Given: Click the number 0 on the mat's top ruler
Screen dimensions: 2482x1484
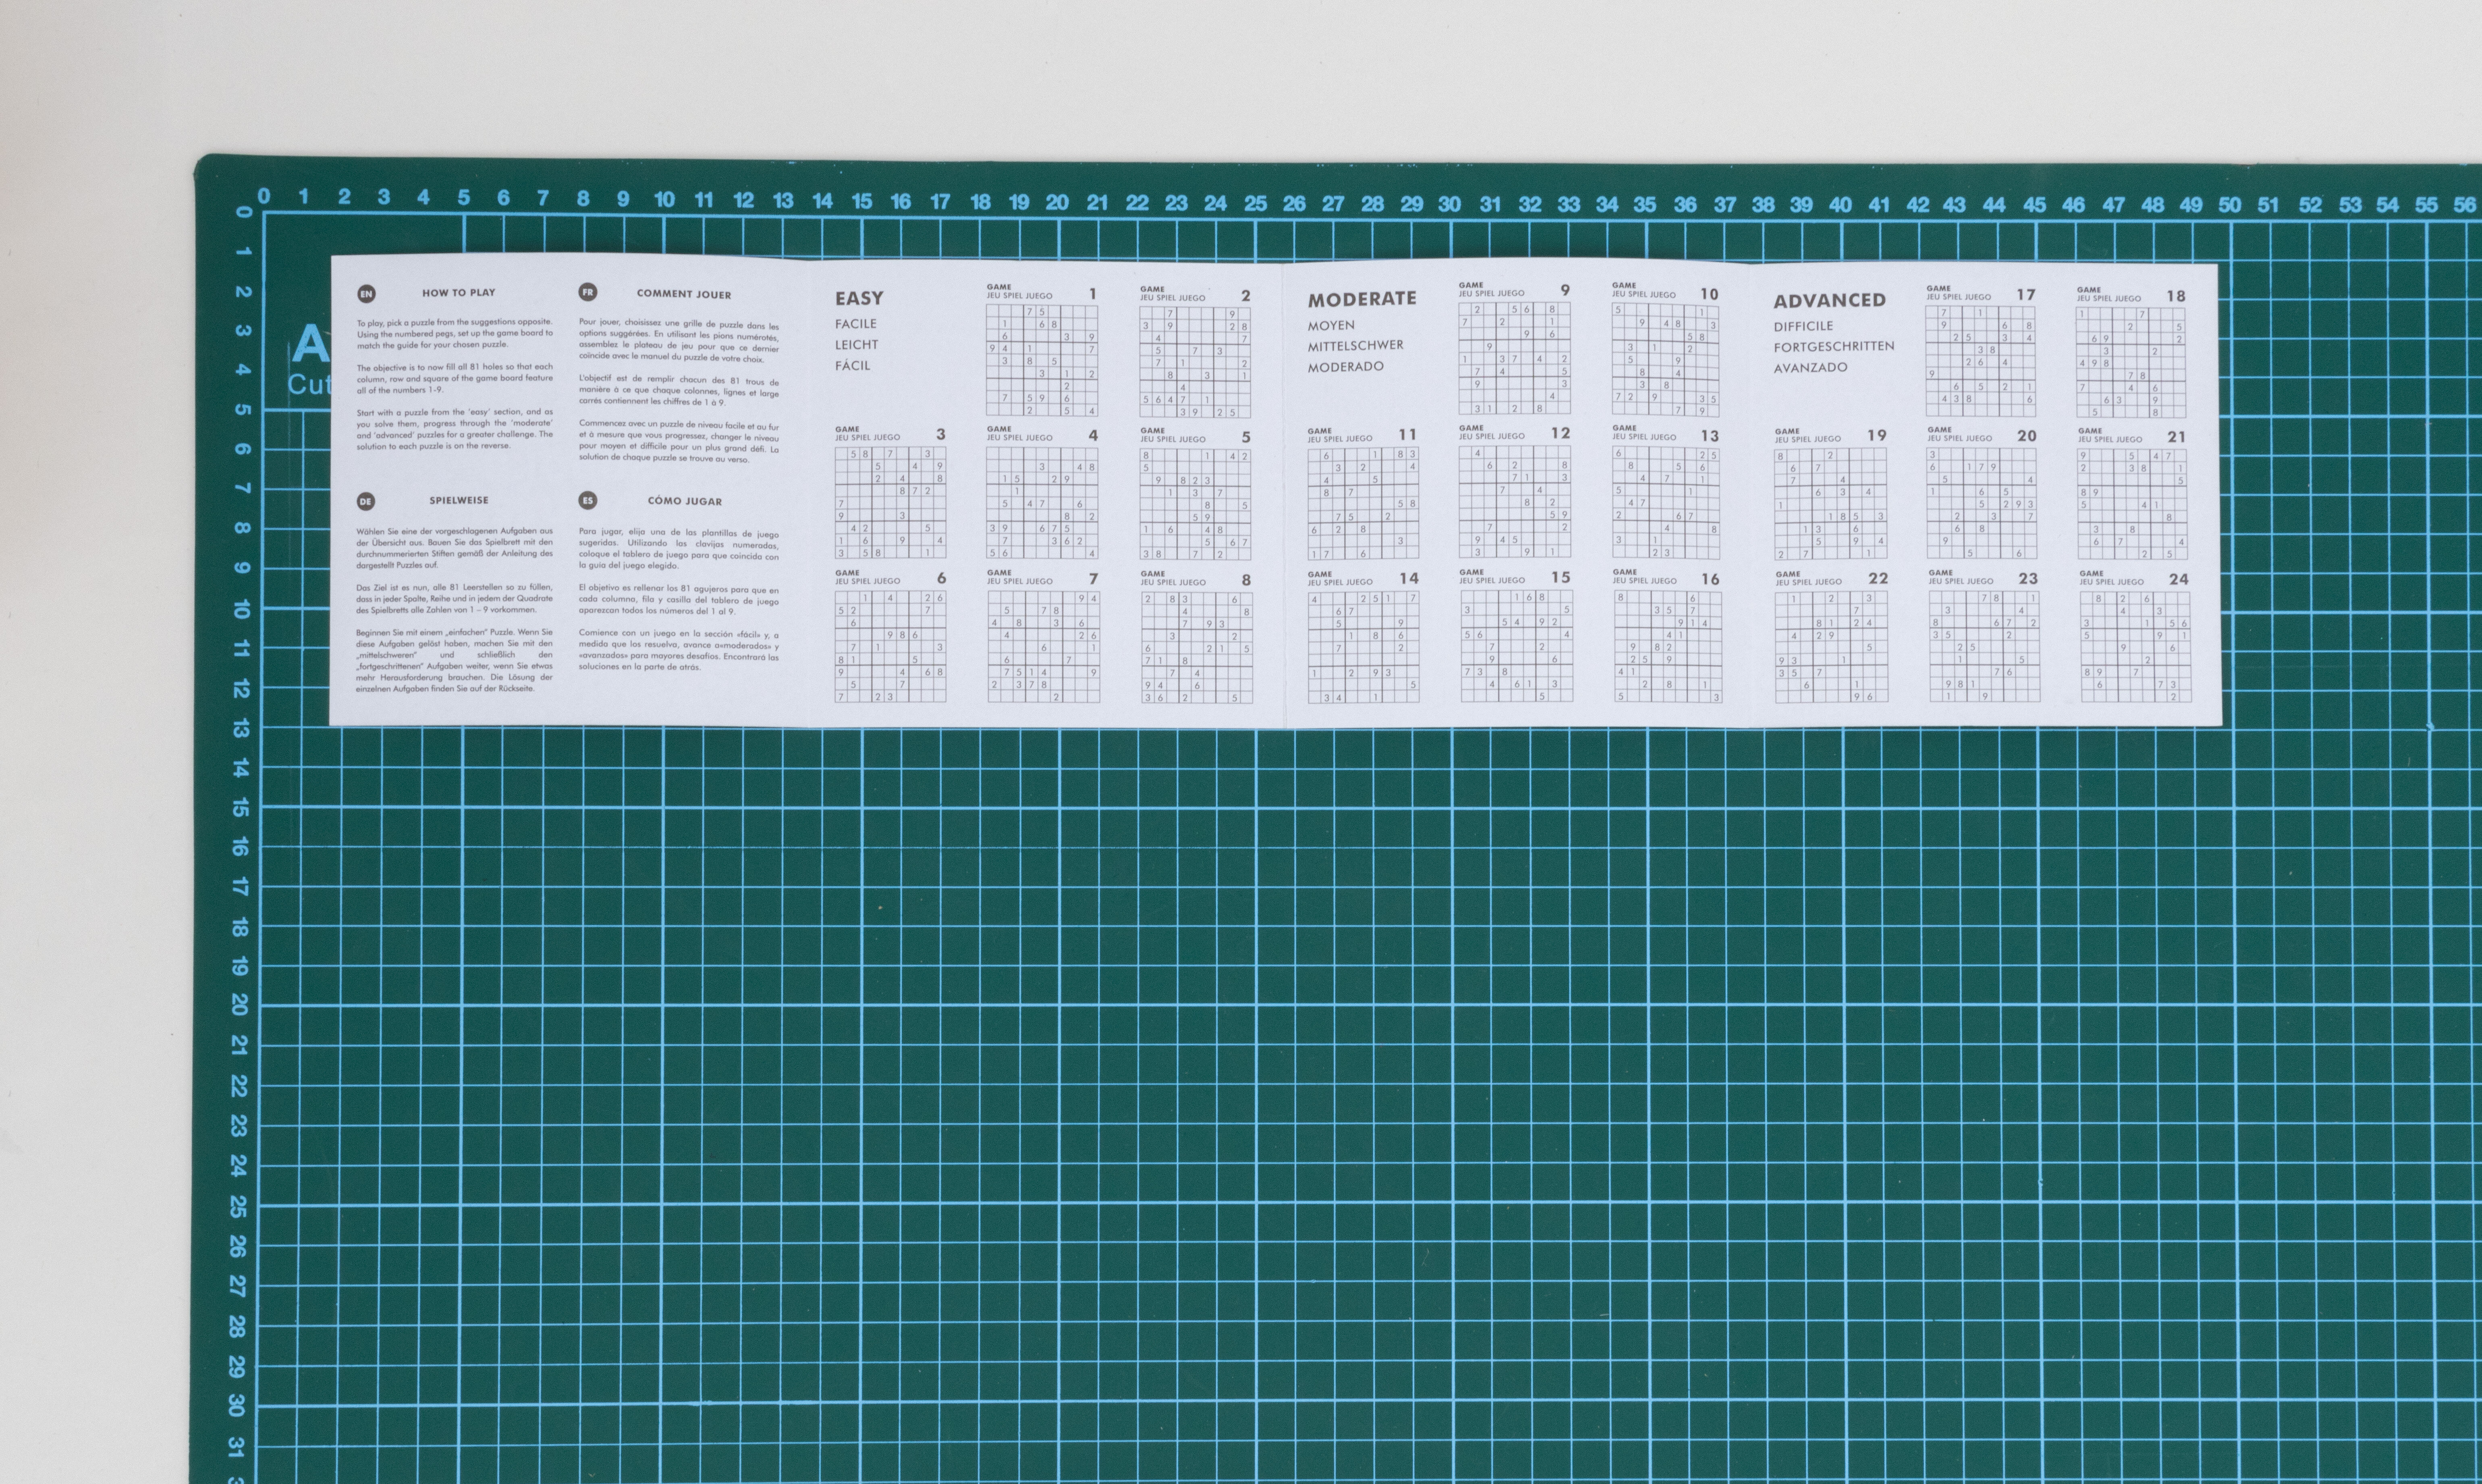Looking at the screenshot, I should (x=264, y=197).
